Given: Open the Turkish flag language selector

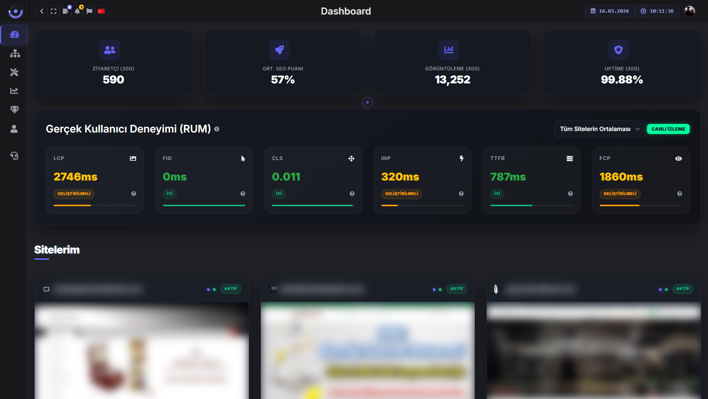Looking at the screenshot, I should [101, 11].
